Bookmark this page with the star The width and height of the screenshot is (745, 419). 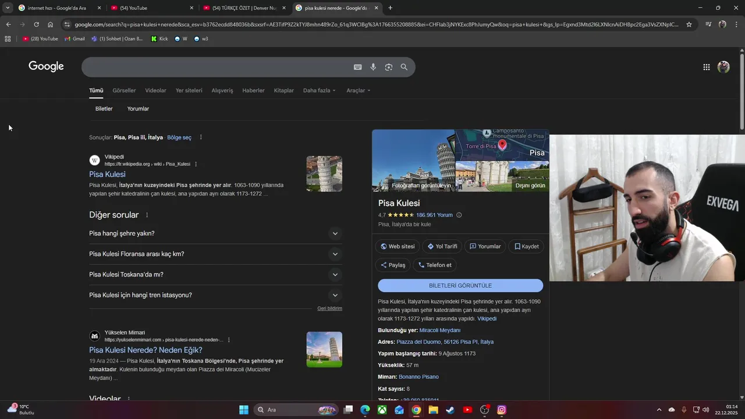click(689, 24)
